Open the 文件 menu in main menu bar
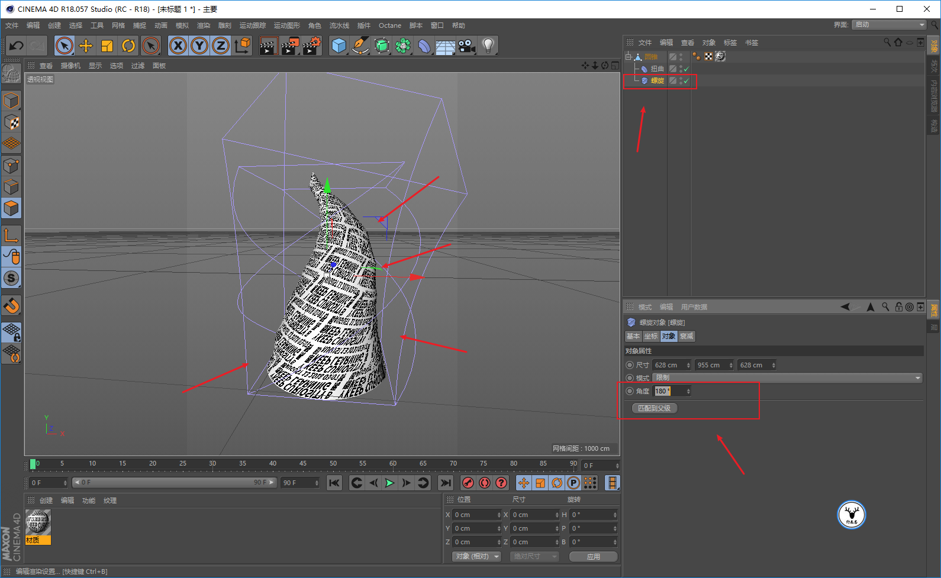Viewport: 941px width, 578px height. (12, 25)
